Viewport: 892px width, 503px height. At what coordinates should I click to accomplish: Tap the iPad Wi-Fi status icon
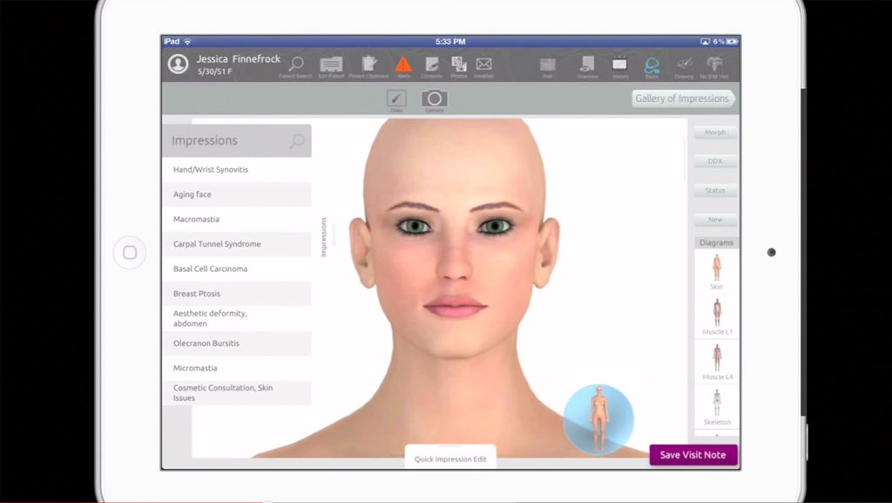pos(188,42)
